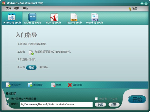Click the 注册 key icon
Screen dimensions: 150x112
point(130,9)
